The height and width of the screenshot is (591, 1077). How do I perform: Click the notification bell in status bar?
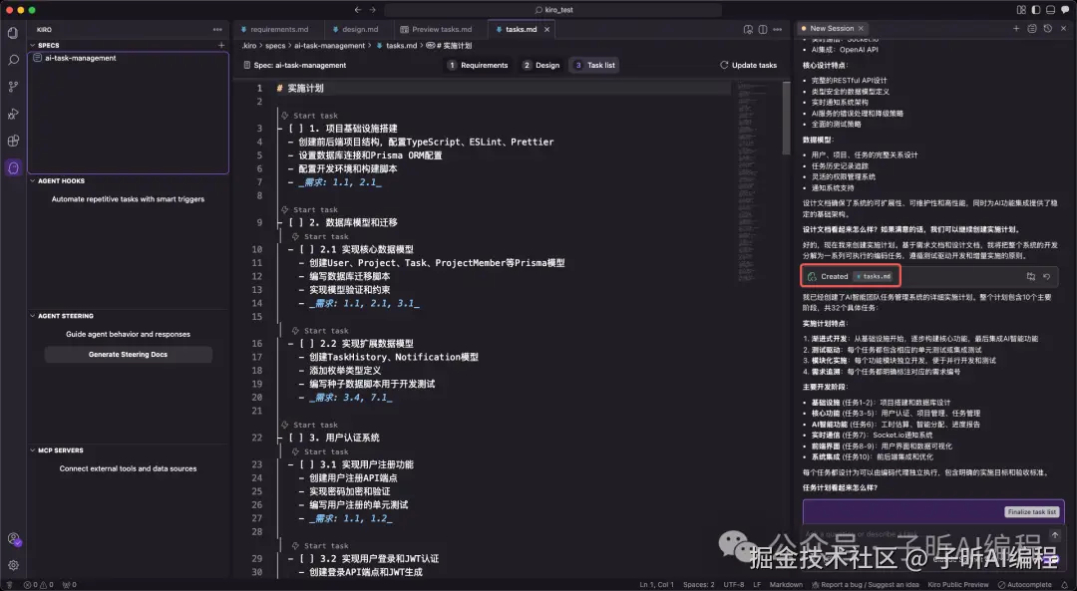1065,584
